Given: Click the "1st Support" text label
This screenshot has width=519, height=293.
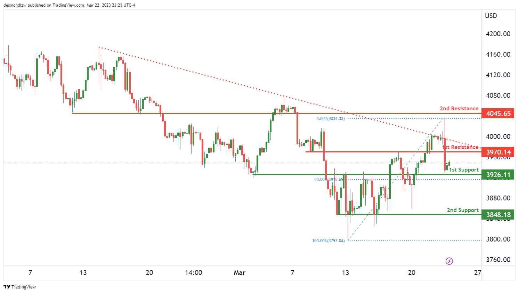Looking at the screenshot, I should pyautogui.click(x=464, y=170).
